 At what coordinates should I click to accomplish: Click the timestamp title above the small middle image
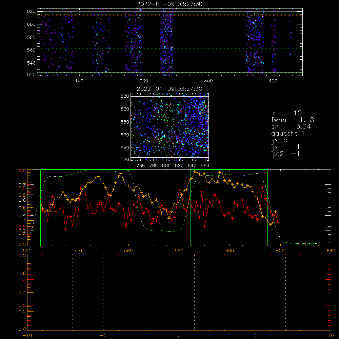coord(169,89)
